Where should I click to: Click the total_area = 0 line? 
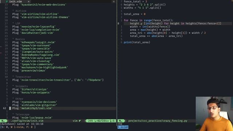tap(134, 14)
